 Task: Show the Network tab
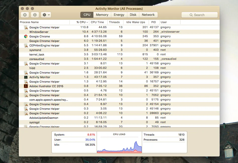click(148, 15)
